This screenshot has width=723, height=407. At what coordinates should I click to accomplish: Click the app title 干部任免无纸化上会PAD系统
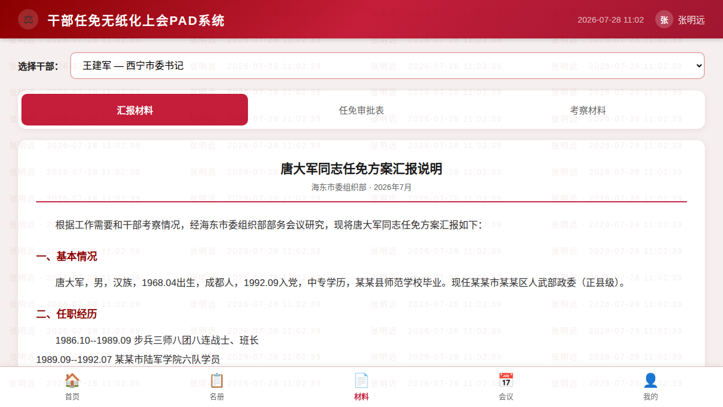(136, 21)
